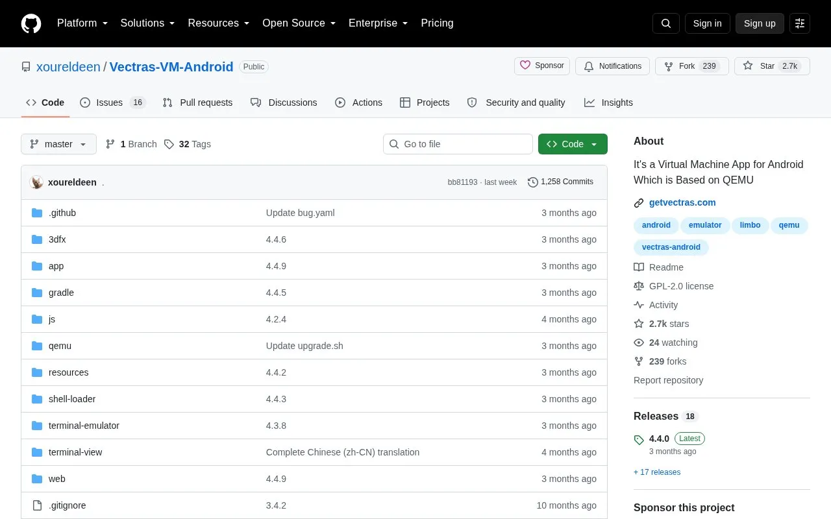Fork the repository button

[692, 66]
